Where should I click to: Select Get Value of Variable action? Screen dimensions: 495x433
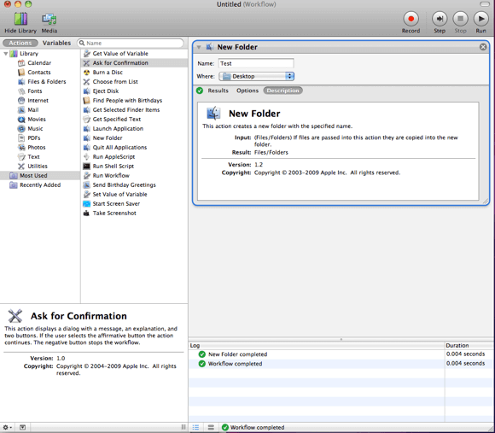coord(120,54)
